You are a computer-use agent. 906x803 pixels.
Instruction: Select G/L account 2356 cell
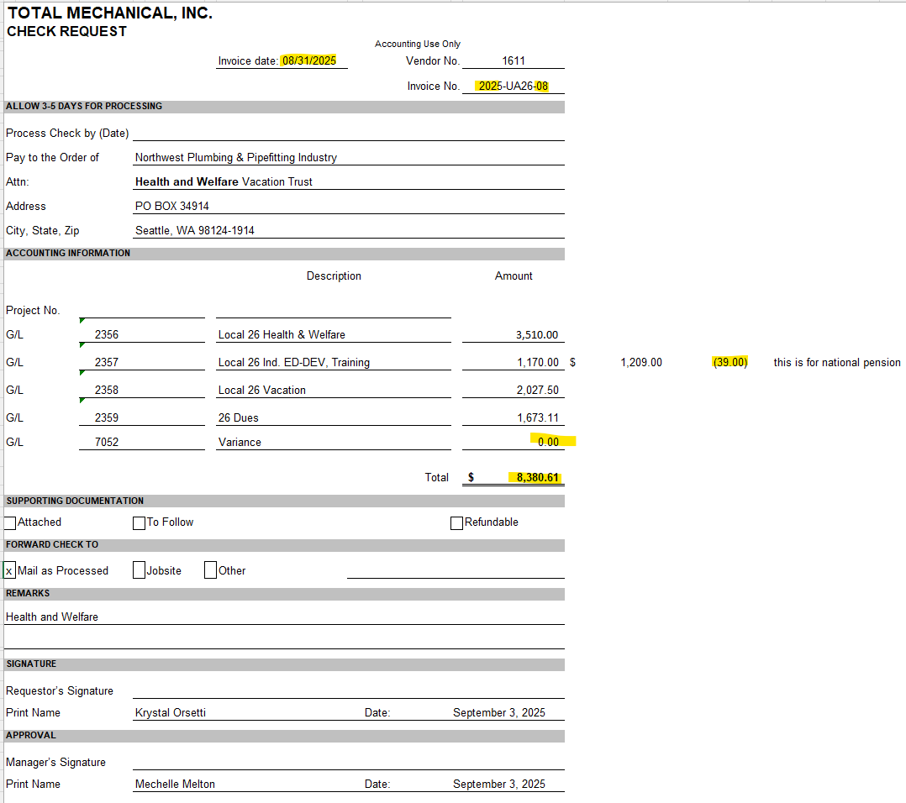click(141, 335)
